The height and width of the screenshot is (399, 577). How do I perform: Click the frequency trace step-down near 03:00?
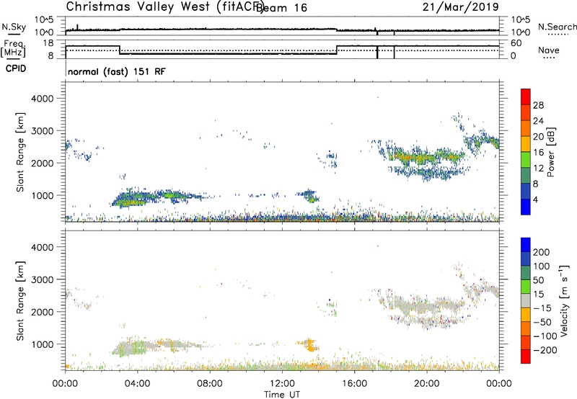120,50
